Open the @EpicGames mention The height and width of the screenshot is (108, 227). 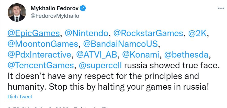(x=33, y=33)
